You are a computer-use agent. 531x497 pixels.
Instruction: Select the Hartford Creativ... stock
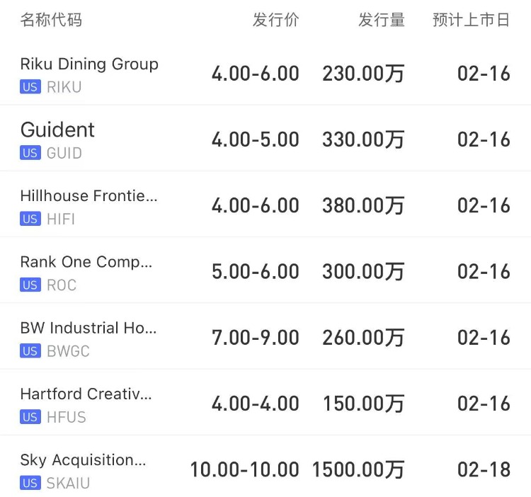[x=86, y=394]
